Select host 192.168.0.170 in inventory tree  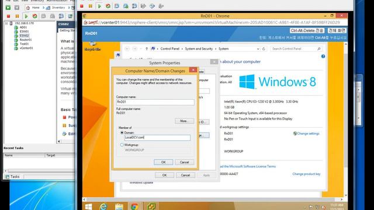(x=24, y=23)
